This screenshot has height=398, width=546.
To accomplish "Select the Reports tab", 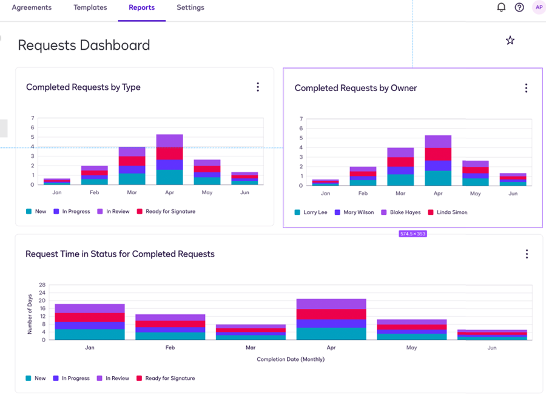I will (142, 7).
